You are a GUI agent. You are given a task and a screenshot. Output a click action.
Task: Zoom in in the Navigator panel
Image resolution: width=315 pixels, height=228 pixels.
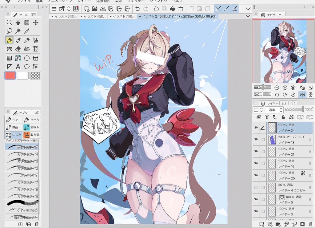tap(285, 88)
